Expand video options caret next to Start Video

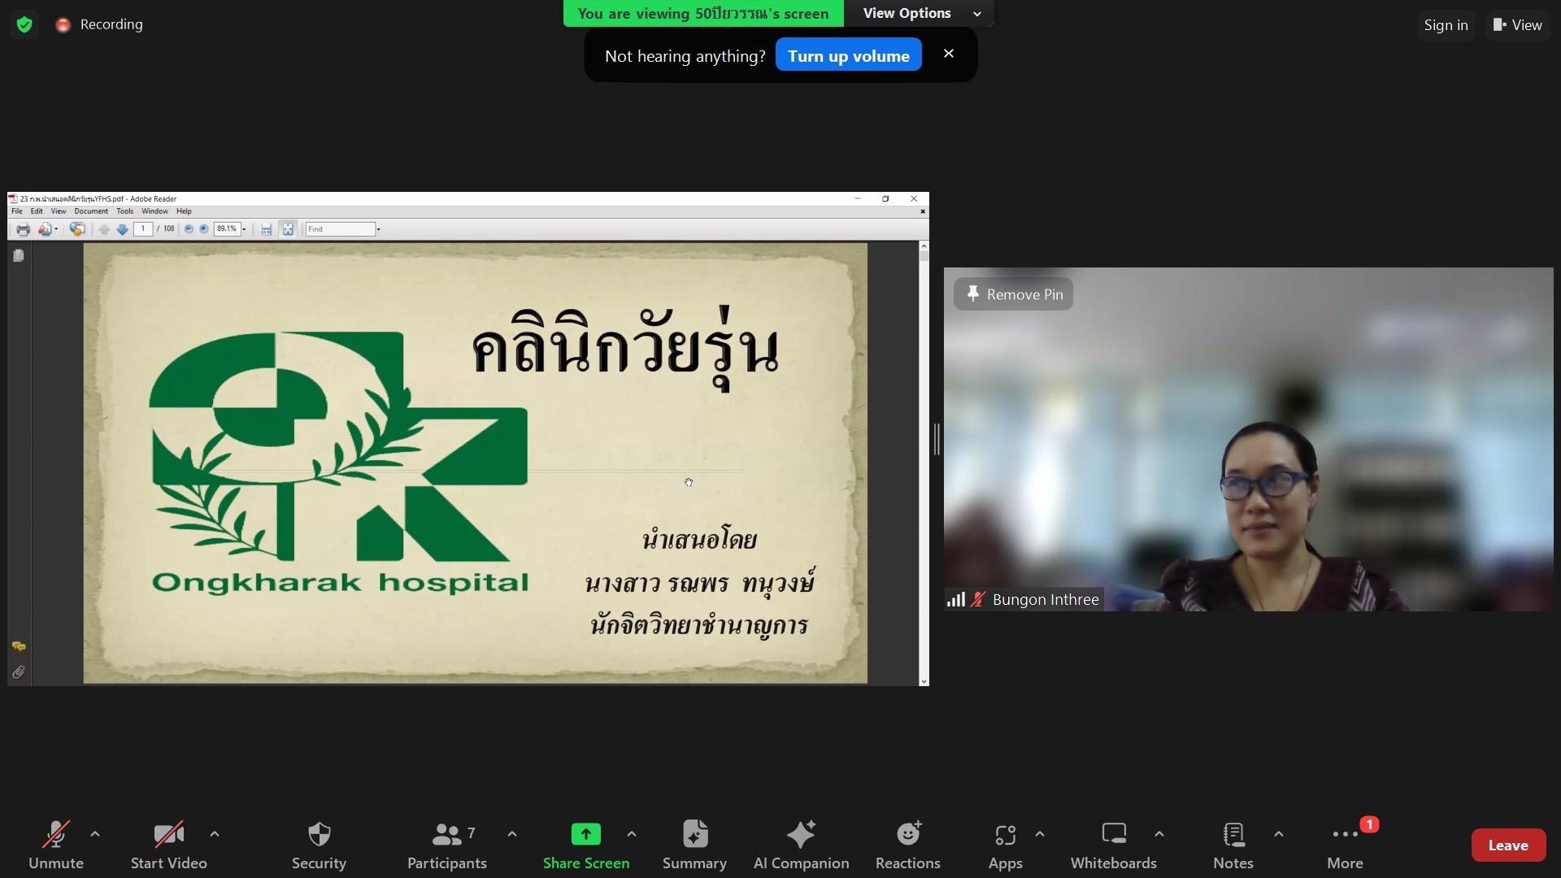(215, 834)
